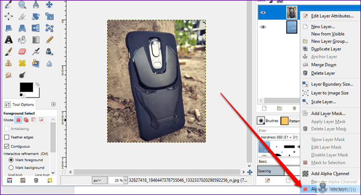Select the Eraser tool

(22, 51)
